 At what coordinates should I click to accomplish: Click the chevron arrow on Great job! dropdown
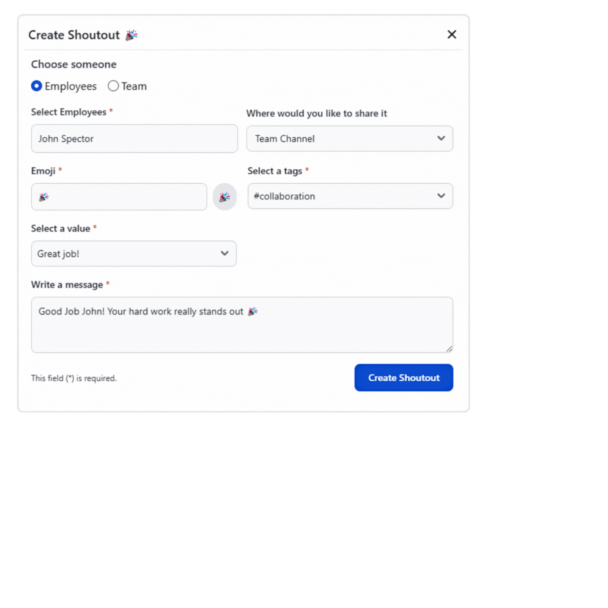point(225,254)
